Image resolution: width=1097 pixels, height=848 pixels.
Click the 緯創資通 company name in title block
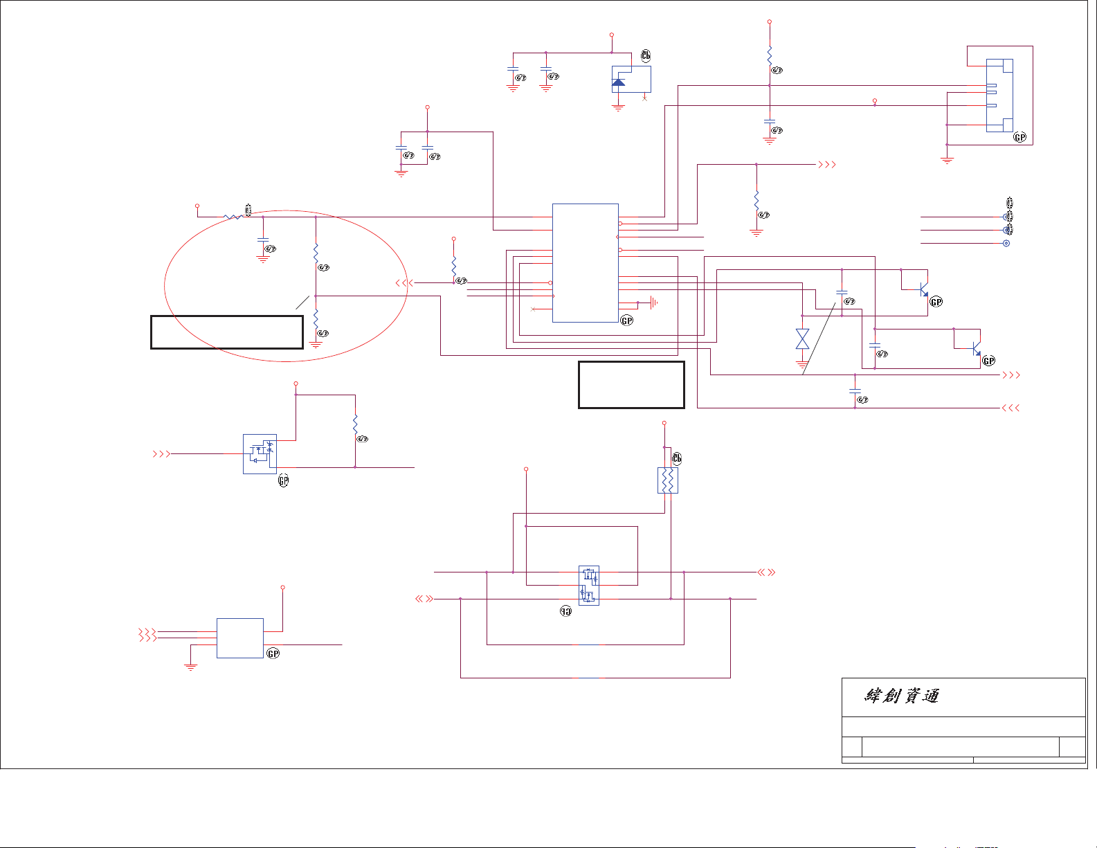click(x=902, y=696)
